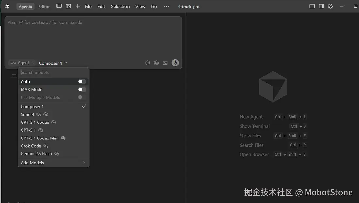Open the Selection menu
359x203 pixels.
tap(120, 7)
